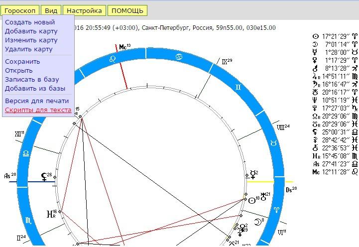Click the Scorpio sign on the zodiac ring
The image size is (359, 247).
(28, 221)
